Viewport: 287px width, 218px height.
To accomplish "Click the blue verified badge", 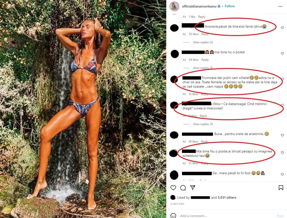I will (219, 6).
